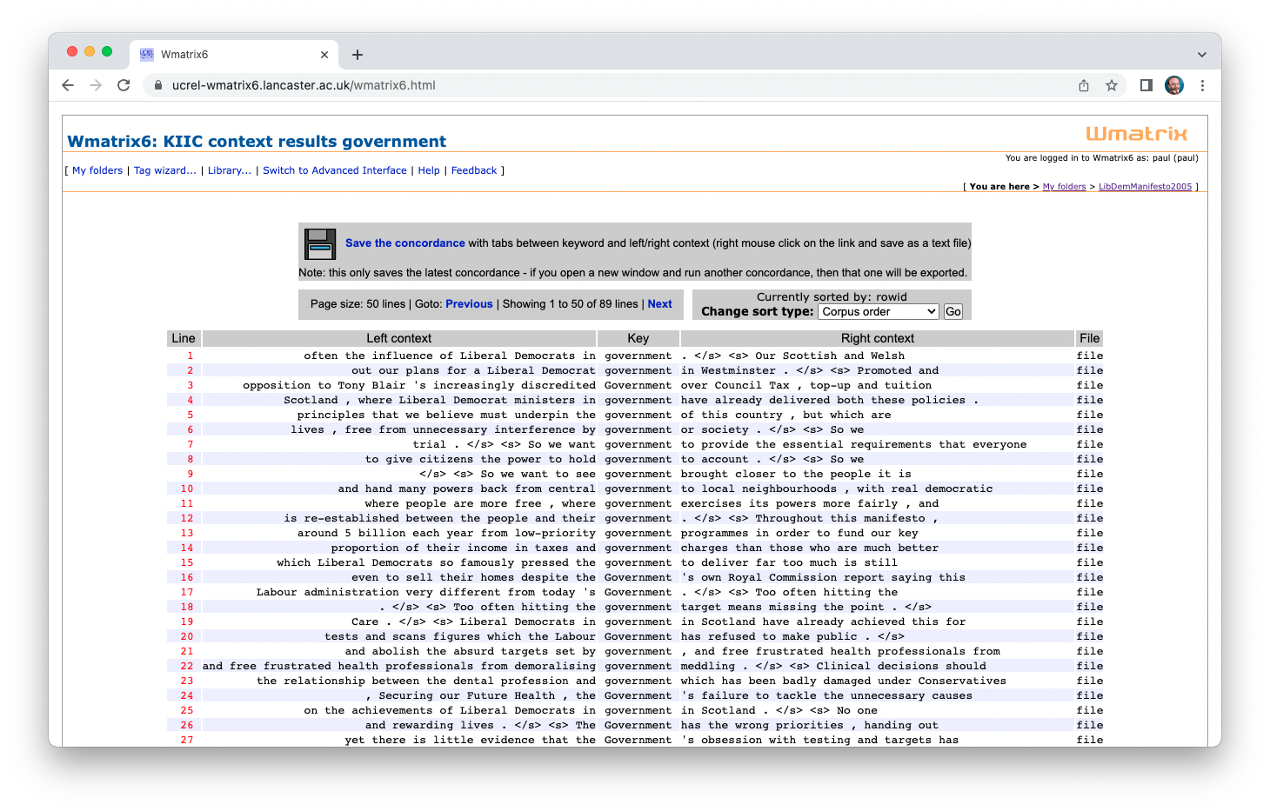Open the LibDemManifesto2005 breadcrumb link
This screenshot has width=1270, height=811.
click(1145, 187)
